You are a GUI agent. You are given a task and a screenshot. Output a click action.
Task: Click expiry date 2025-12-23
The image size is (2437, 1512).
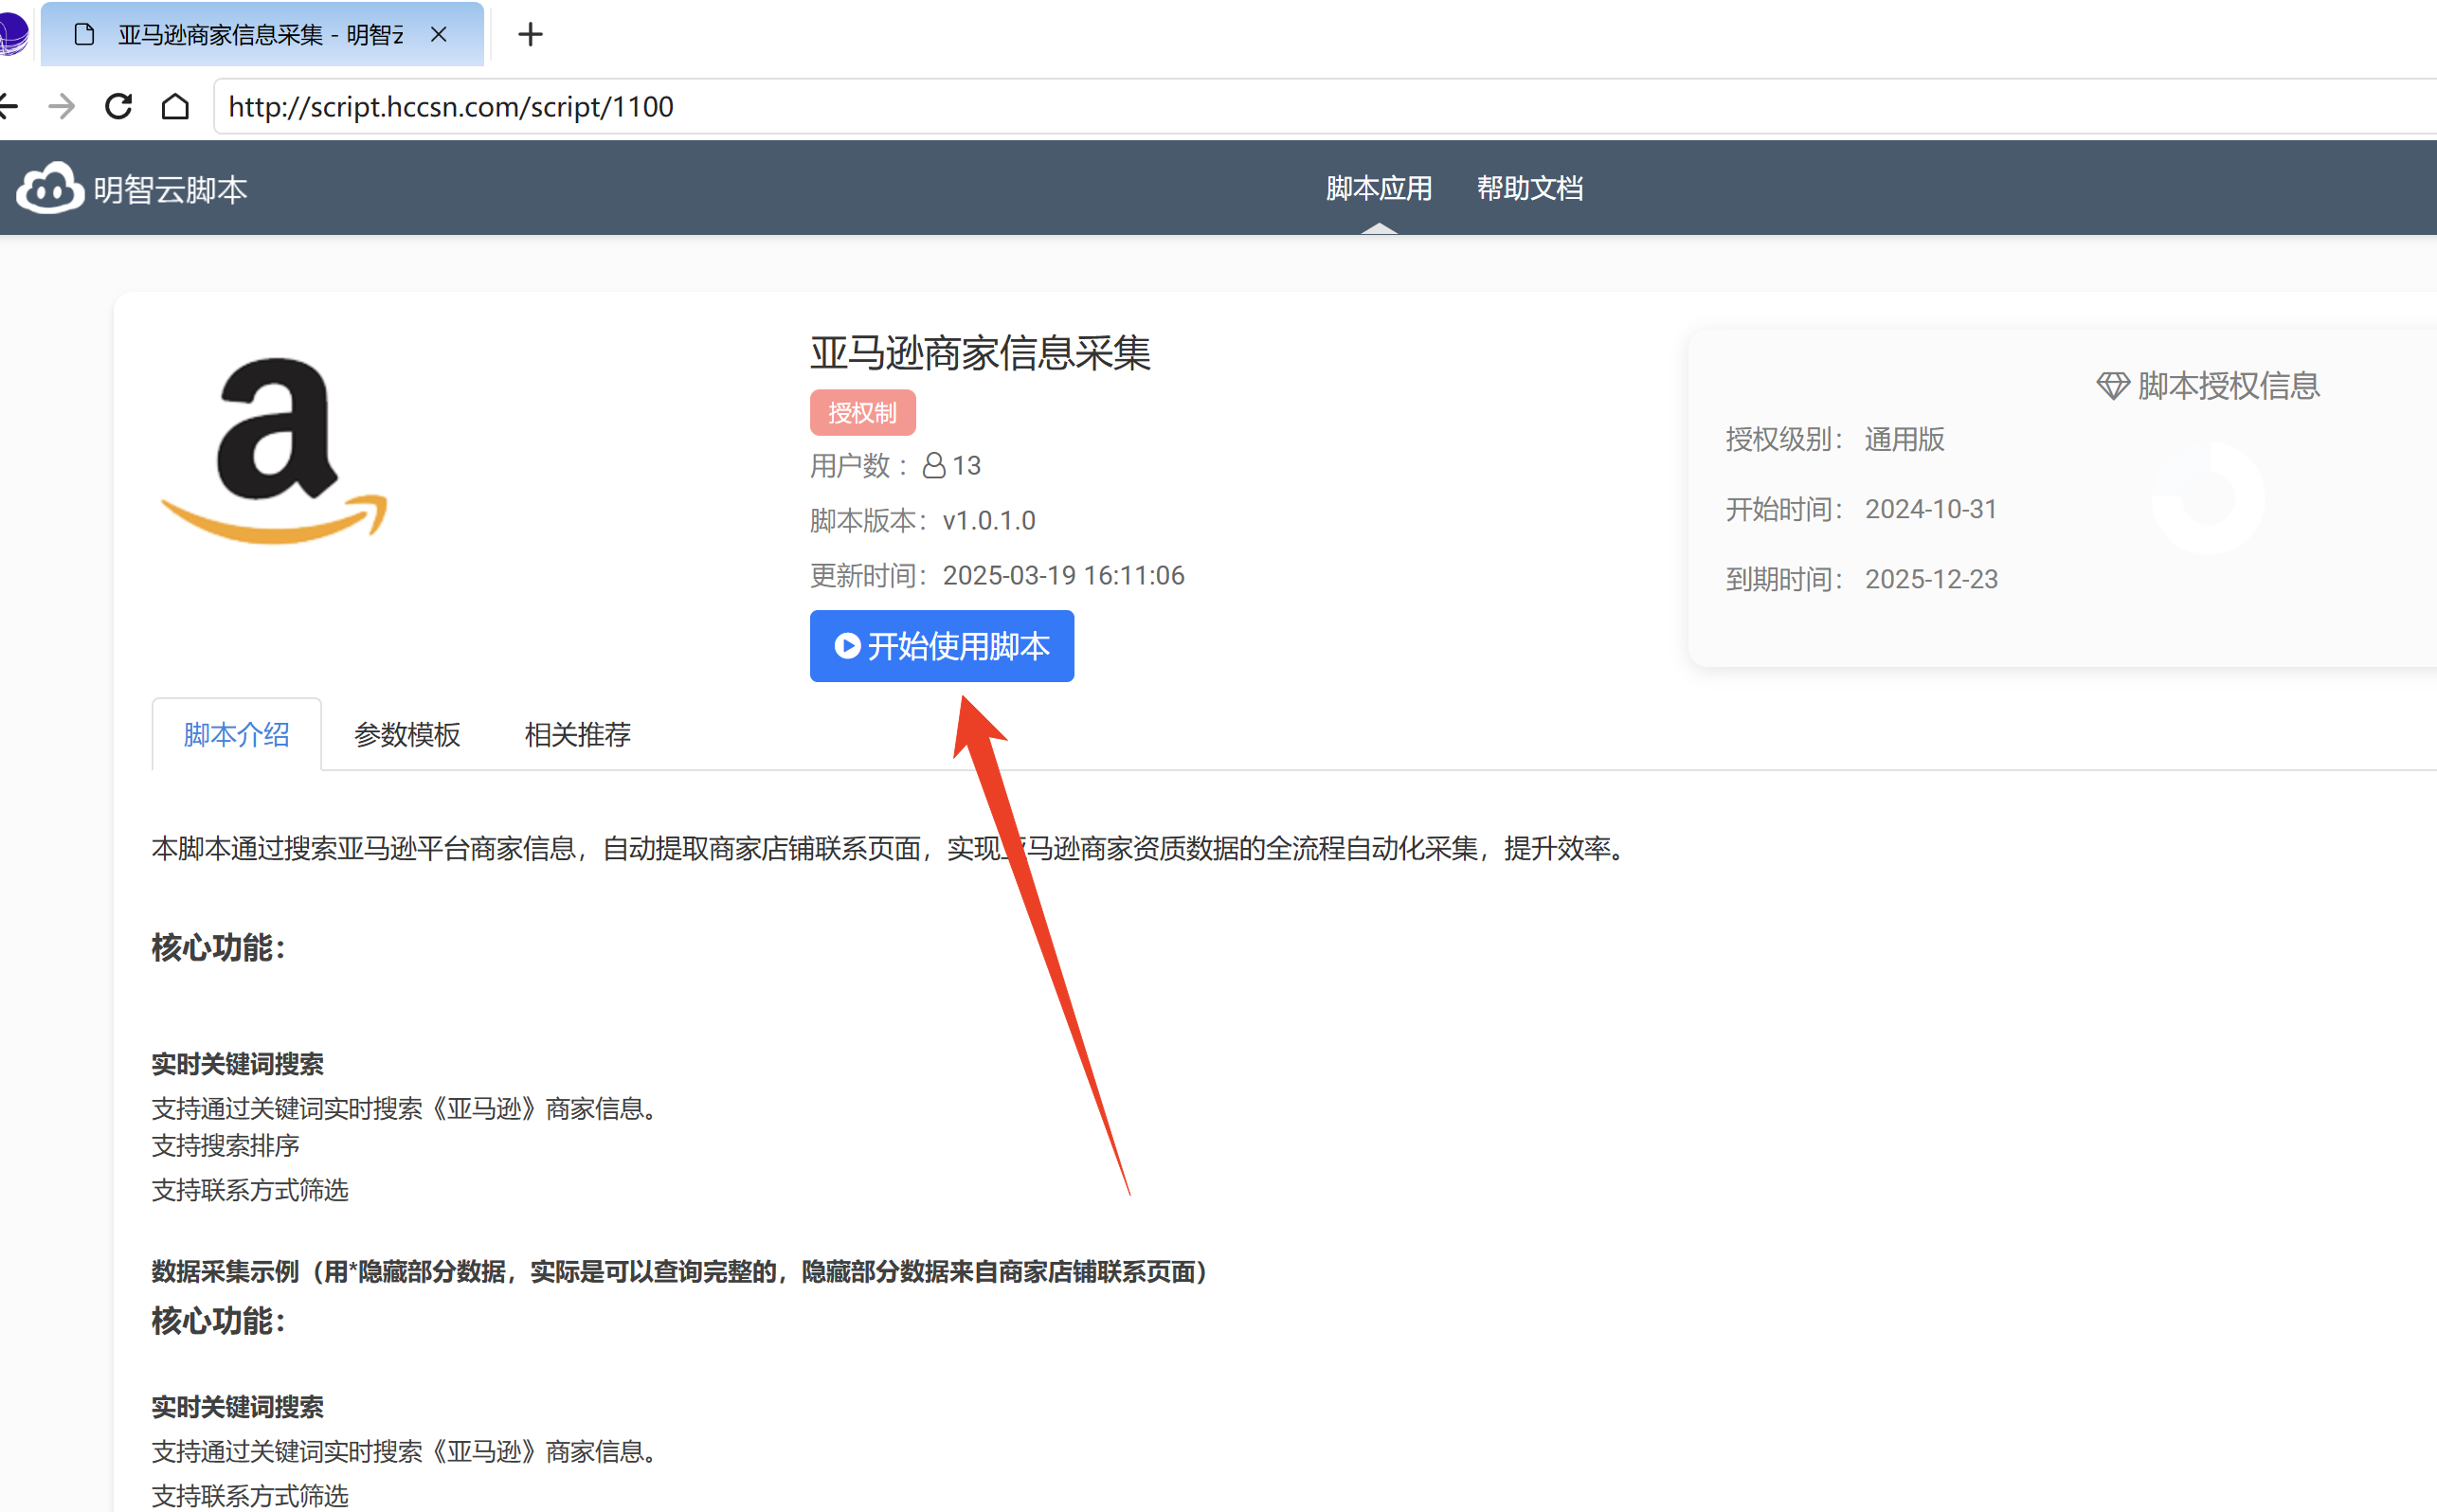(x=1931, y=580)
